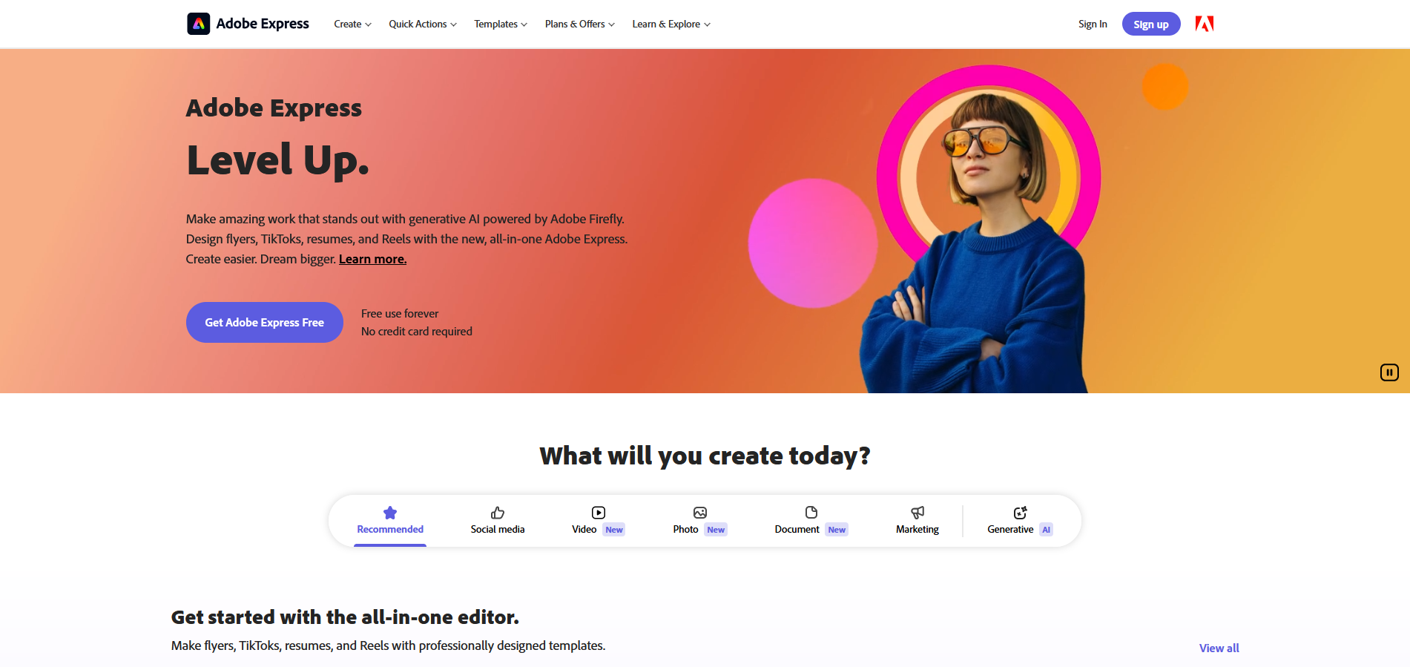Expand the Create dropdown menu
The image size is (1410, 667).
pos(352,24)
